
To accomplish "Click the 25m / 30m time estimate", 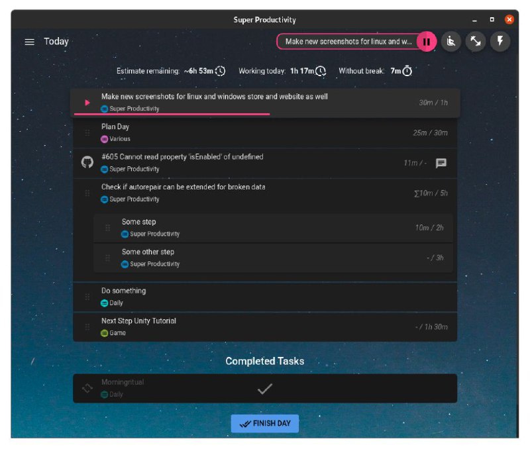I will click(430, 133).
